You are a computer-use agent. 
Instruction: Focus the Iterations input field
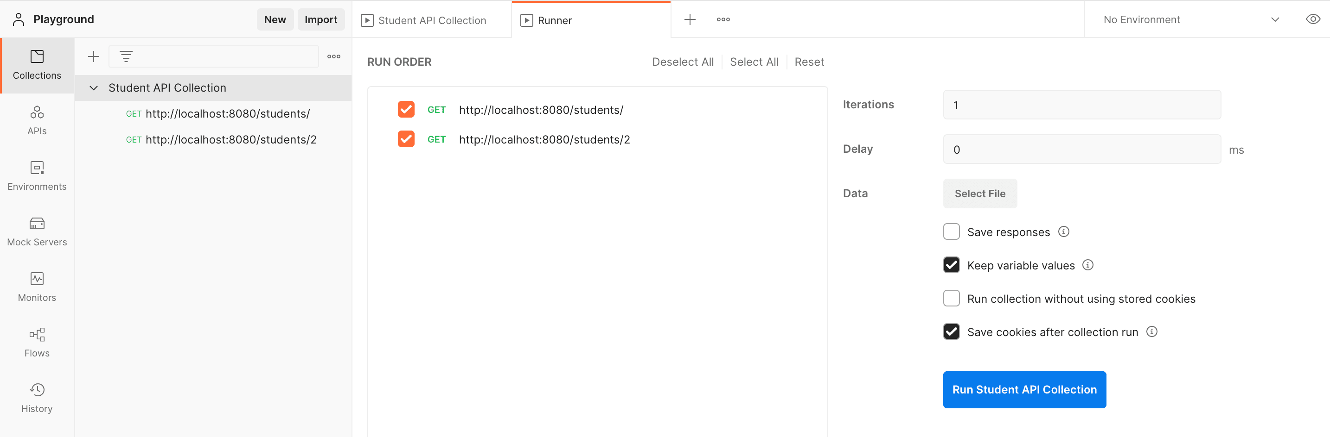pyautogui.click(x=1081, y=105)
